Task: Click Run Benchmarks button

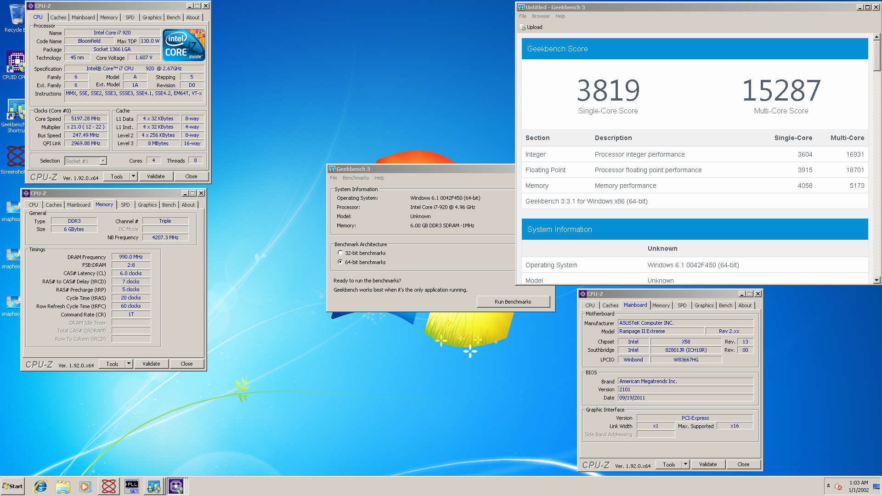Action: click(513, 302)
